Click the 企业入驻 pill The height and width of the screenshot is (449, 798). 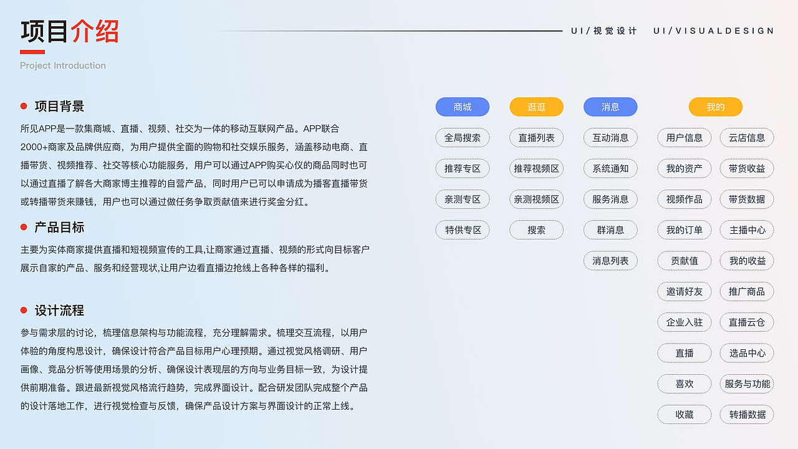point(685,322)
